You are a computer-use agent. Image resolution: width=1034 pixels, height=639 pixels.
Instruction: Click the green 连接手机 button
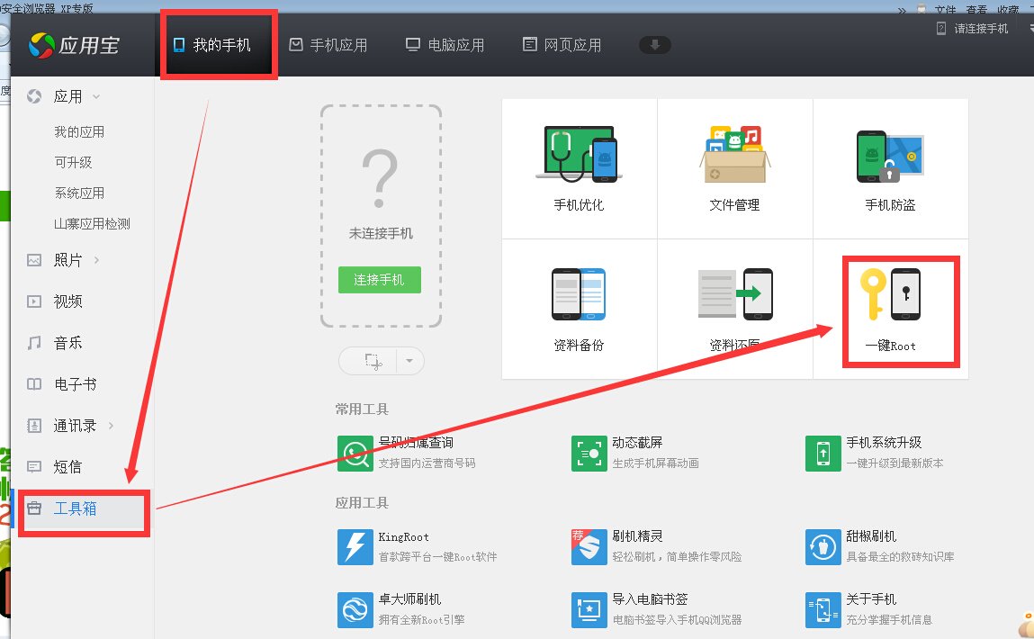(379, 280)
